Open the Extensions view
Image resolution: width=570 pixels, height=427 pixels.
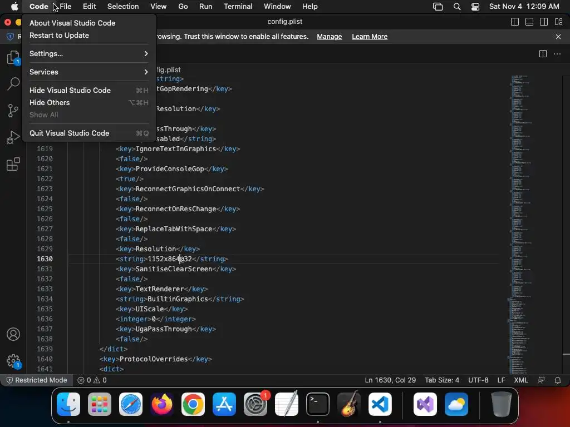[13, 164]
